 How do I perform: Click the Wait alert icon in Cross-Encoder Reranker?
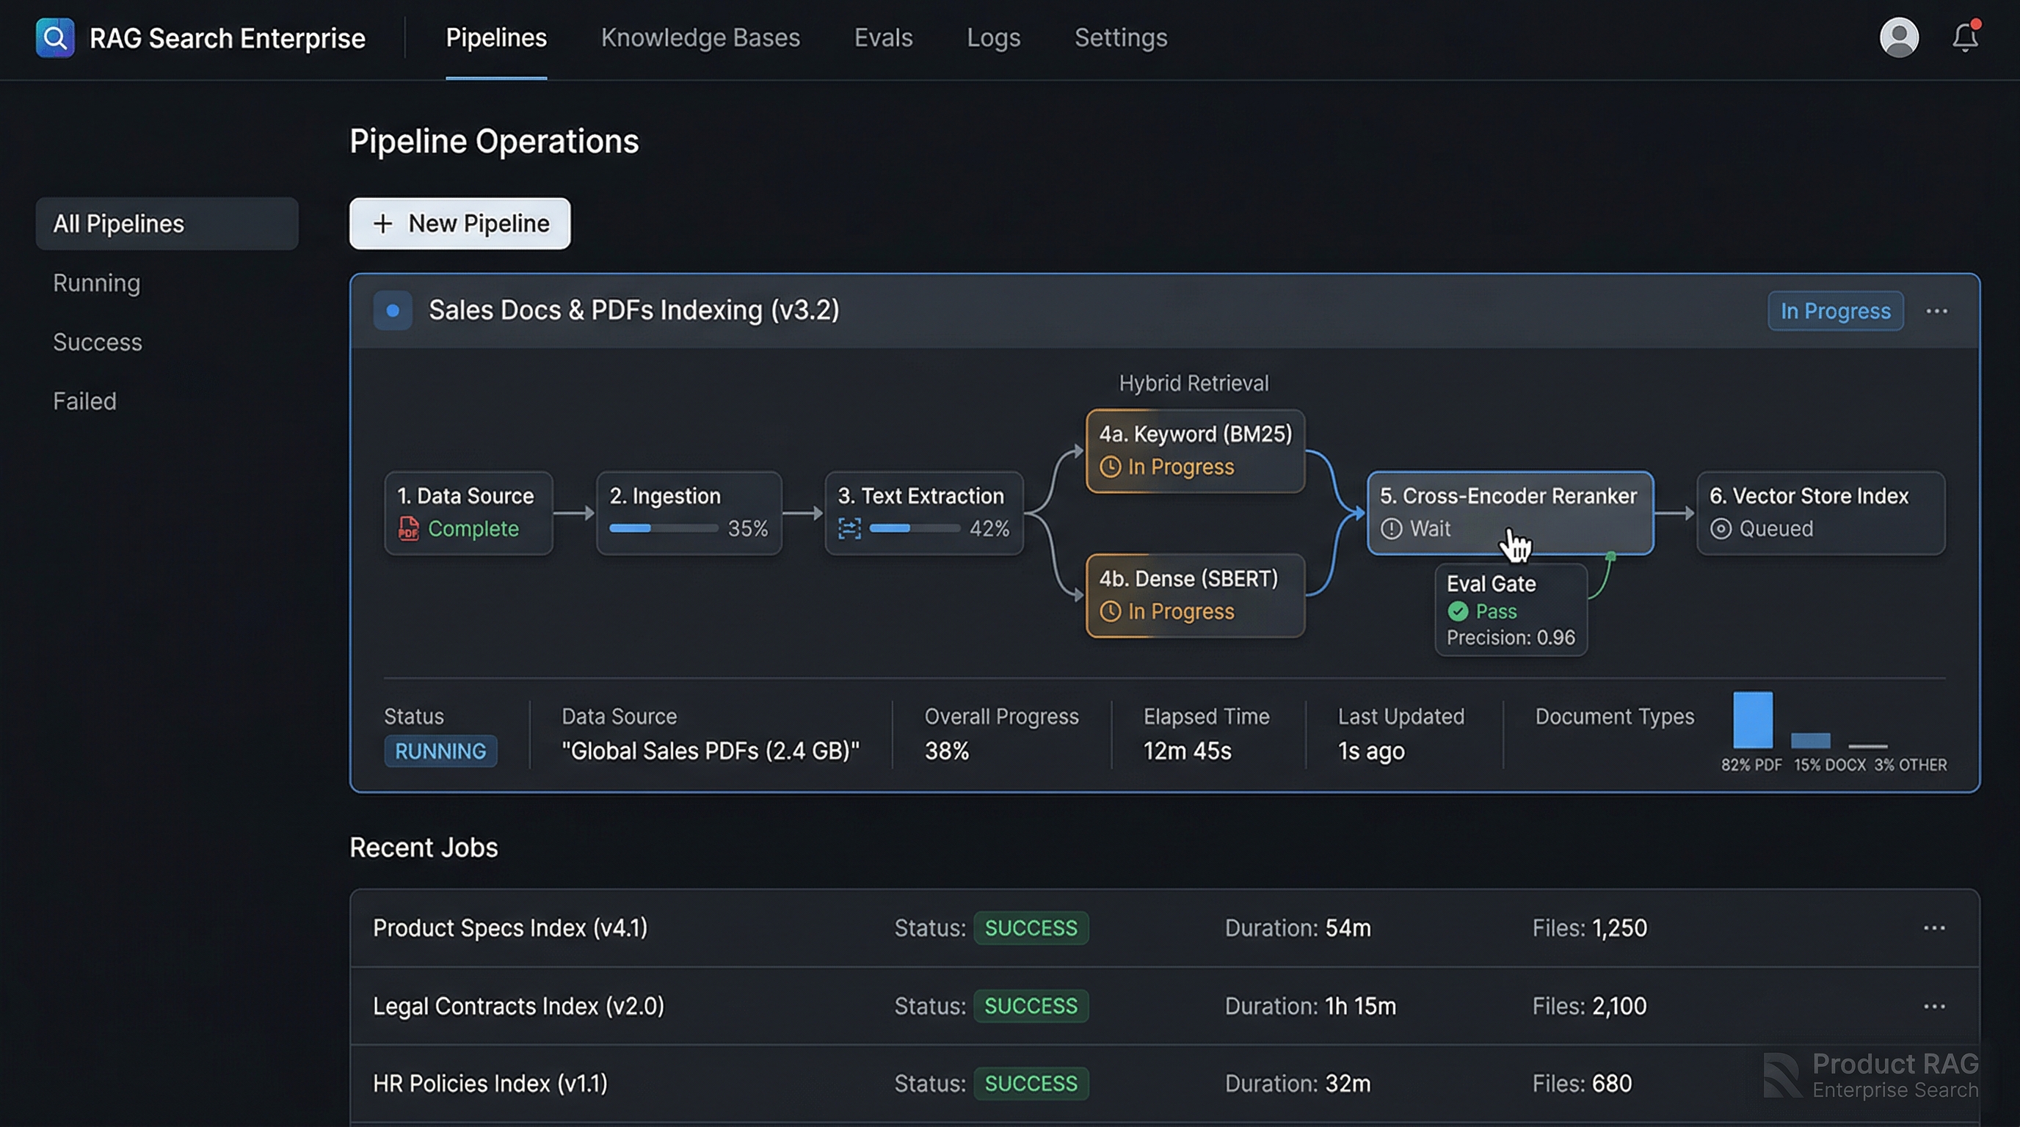point(1392,528)
